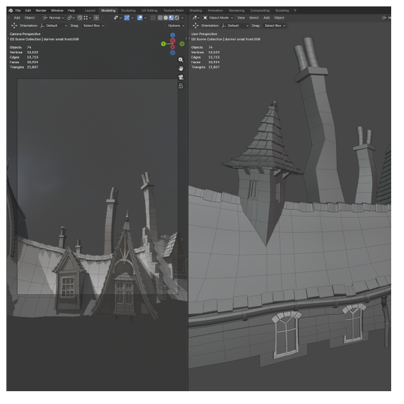This screenshot has height=404, width=404.
Task: Open the Blender logo menu
Action: pyautogui.click(x=10, y=10)
